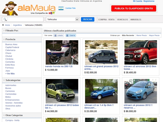Viewport: 163px width, 122px height.
Task: Open the COMPRA - VENTA menu
Action: [106, 20]
